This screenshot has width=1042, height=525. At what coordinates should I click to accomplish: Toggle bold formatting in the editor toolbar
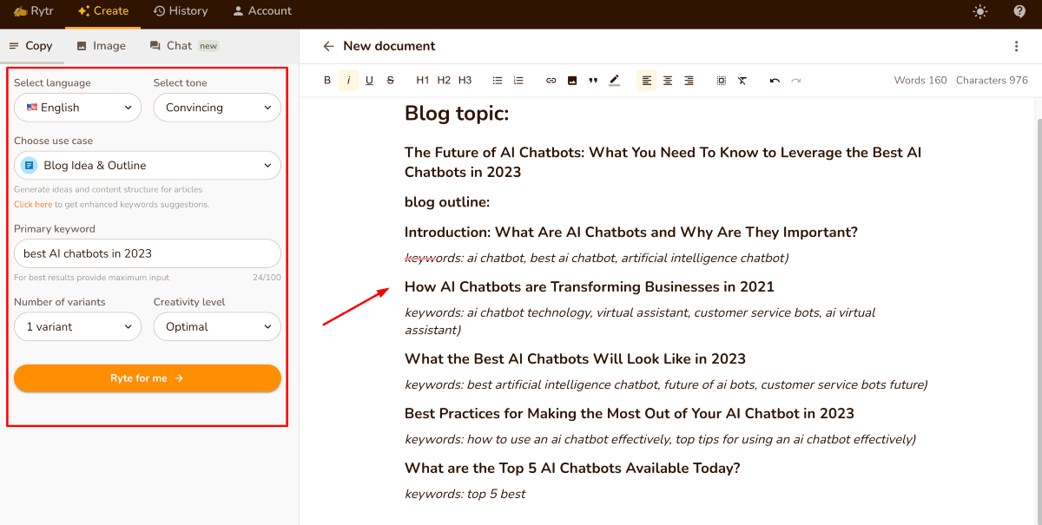[x=327, y=81]
